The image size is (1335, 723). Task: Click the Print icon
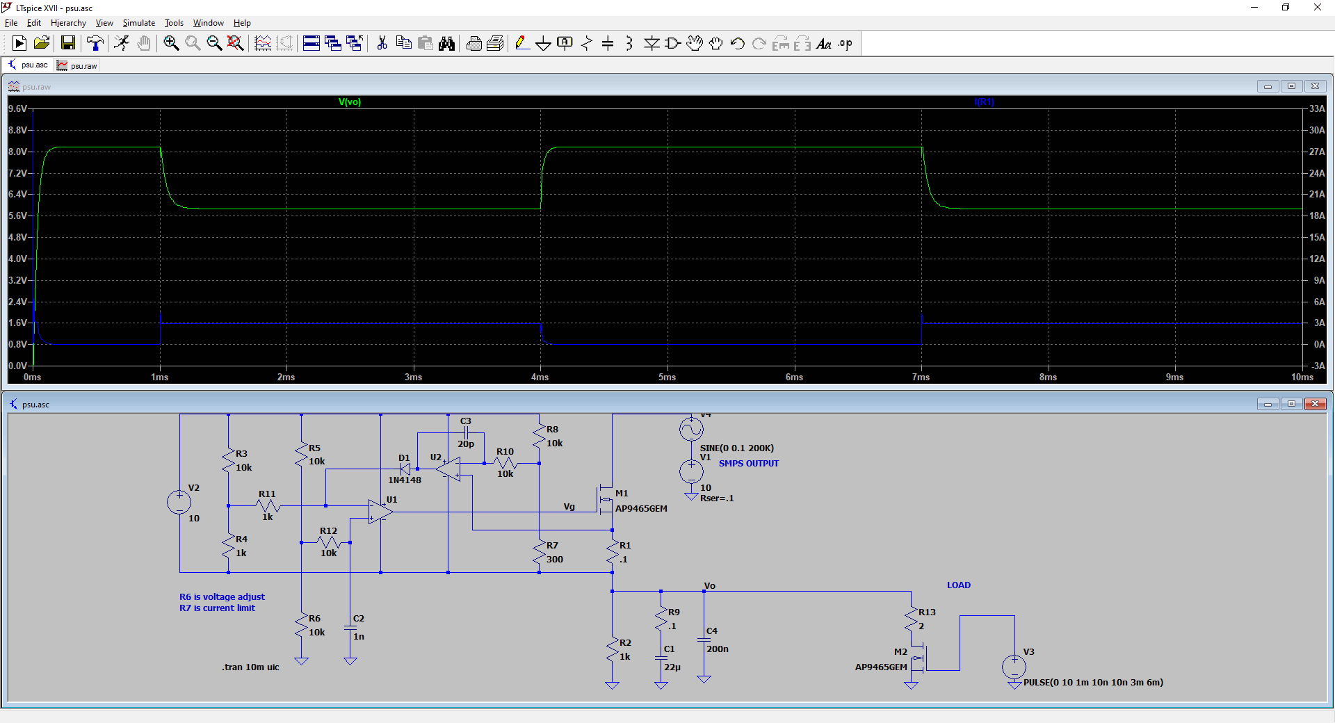coord(474,43)
